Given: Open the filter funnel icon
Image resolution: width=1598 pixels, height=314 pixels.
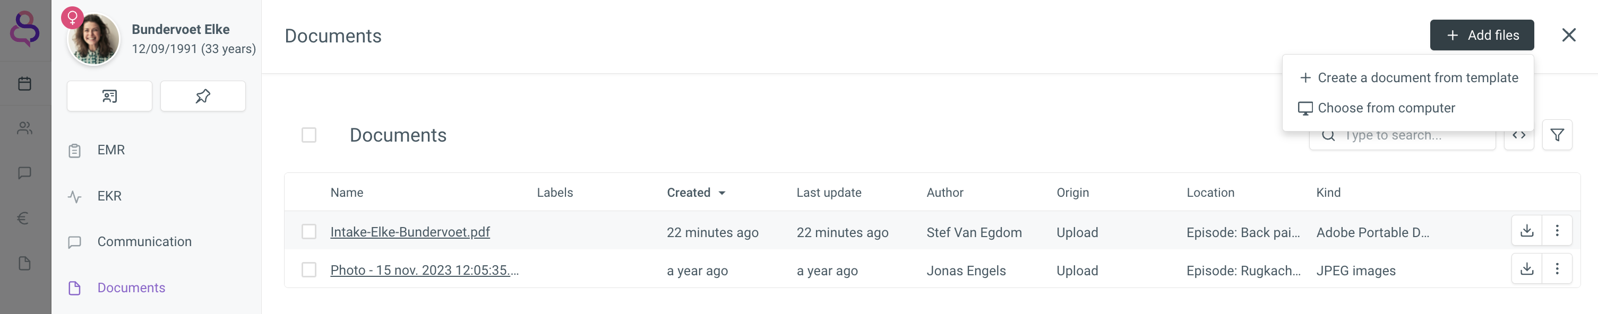Looking at the screenshot, I should click(1557, 135).
